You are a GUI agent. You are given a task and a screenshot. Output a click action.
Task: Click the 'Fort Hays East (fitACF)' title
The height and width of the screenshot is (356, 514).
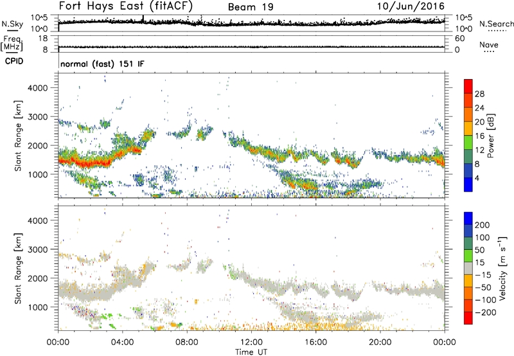click(x=125, y=6)
